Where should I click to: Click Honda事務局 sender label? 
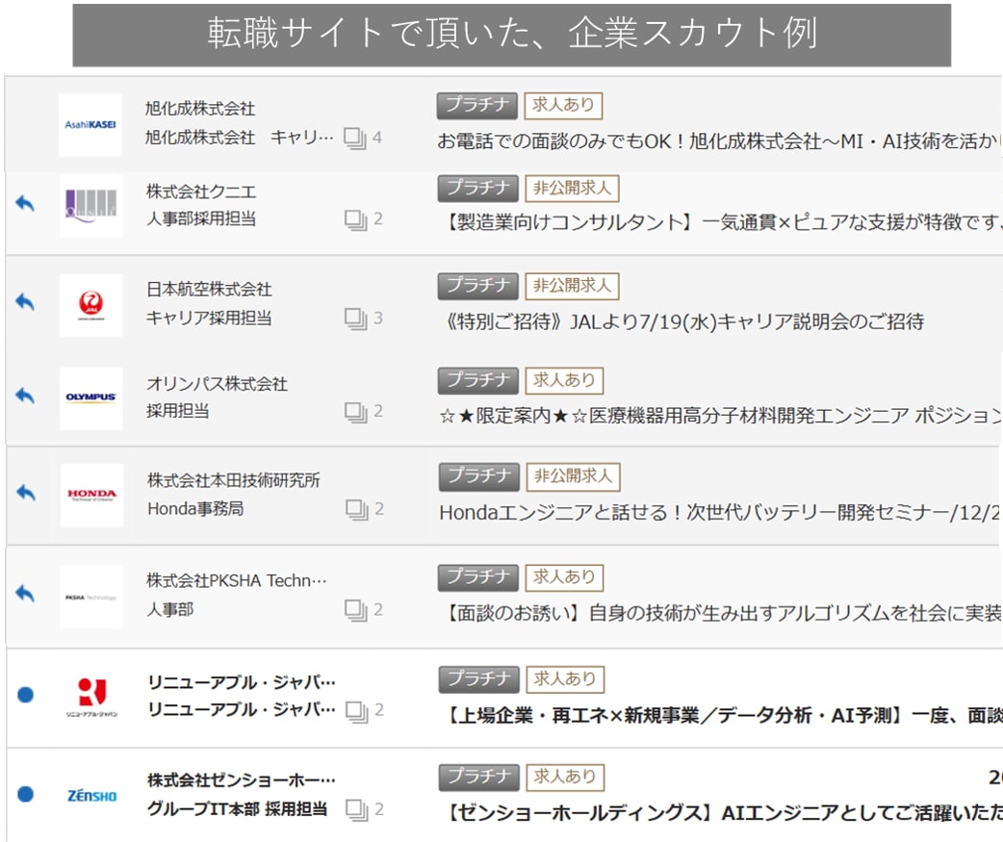[x=195, y=509]
